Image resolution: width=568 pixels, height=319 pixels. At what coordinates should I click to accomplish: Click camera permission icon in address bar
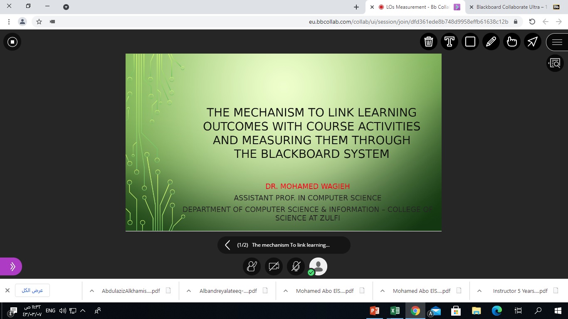pos(52,22)
